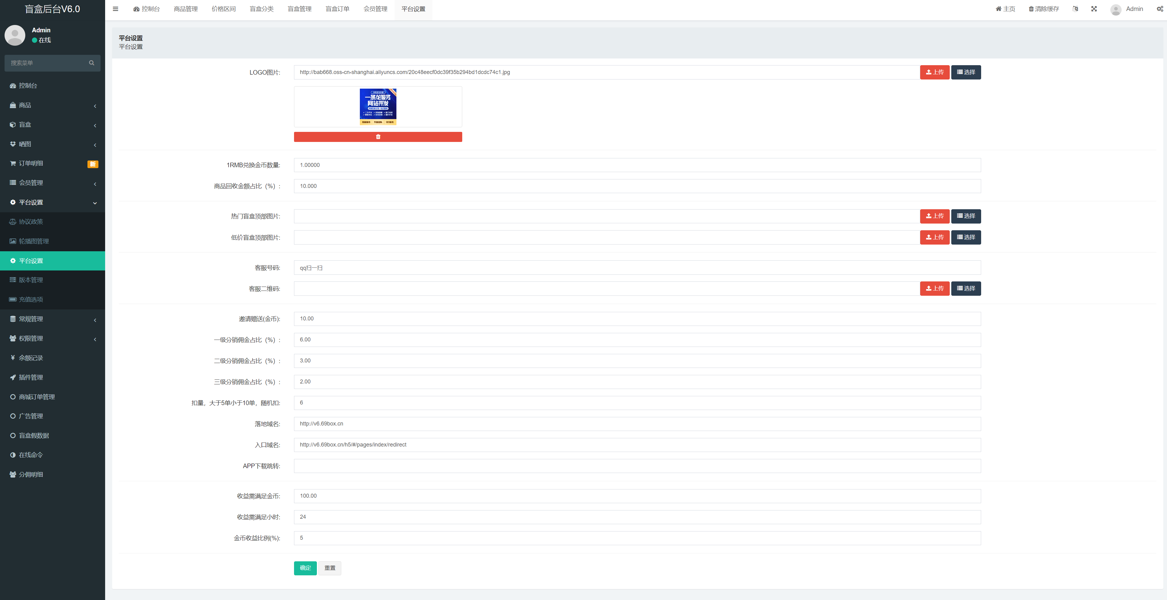Click the language translate icon
Image resolution: width=1167 pixels, height=600 pixels.
click(1075, 9)
